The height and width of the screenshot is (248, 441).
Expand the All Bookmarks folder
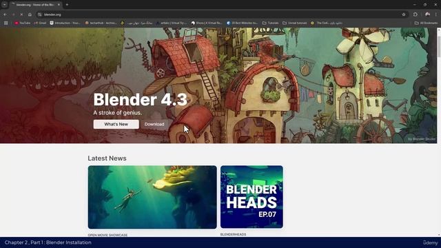pos(426,23)
